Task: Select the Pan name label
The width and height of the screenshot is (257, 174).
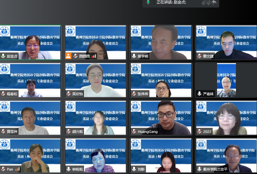Action: [10, 169]
